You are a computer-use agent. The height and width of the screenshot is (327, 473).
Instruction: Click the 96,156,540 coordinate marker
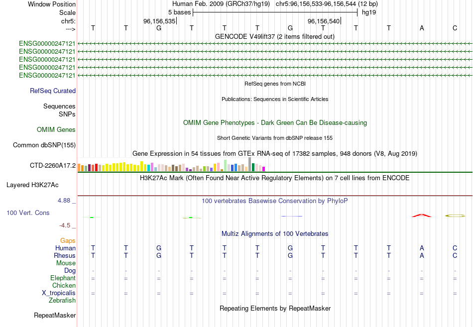tap(324, 21)
